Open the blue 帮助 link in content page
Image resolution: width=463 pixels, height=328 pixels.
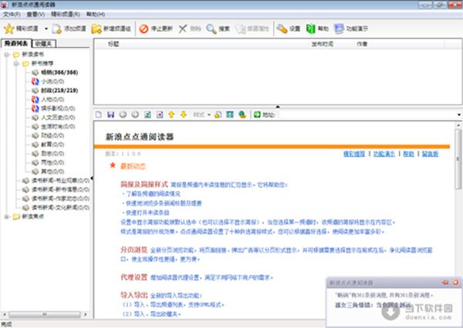coord(409,153)
